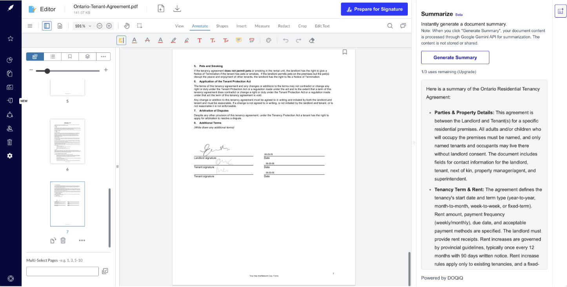The width and height of the screenshot is (567, 287).
Task: Toggle the left sidebar panel button
Action: pyautogui.click(x=47, y=26)
